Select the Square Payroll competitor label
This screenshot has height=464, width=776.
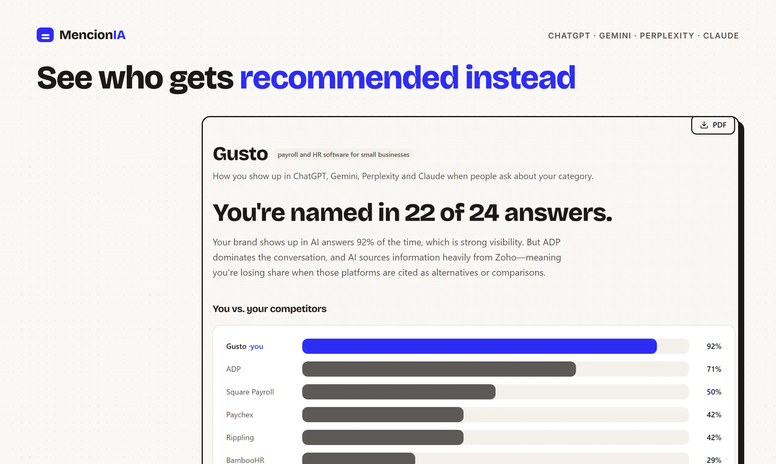pyautogui.click(x=250, y=392)
